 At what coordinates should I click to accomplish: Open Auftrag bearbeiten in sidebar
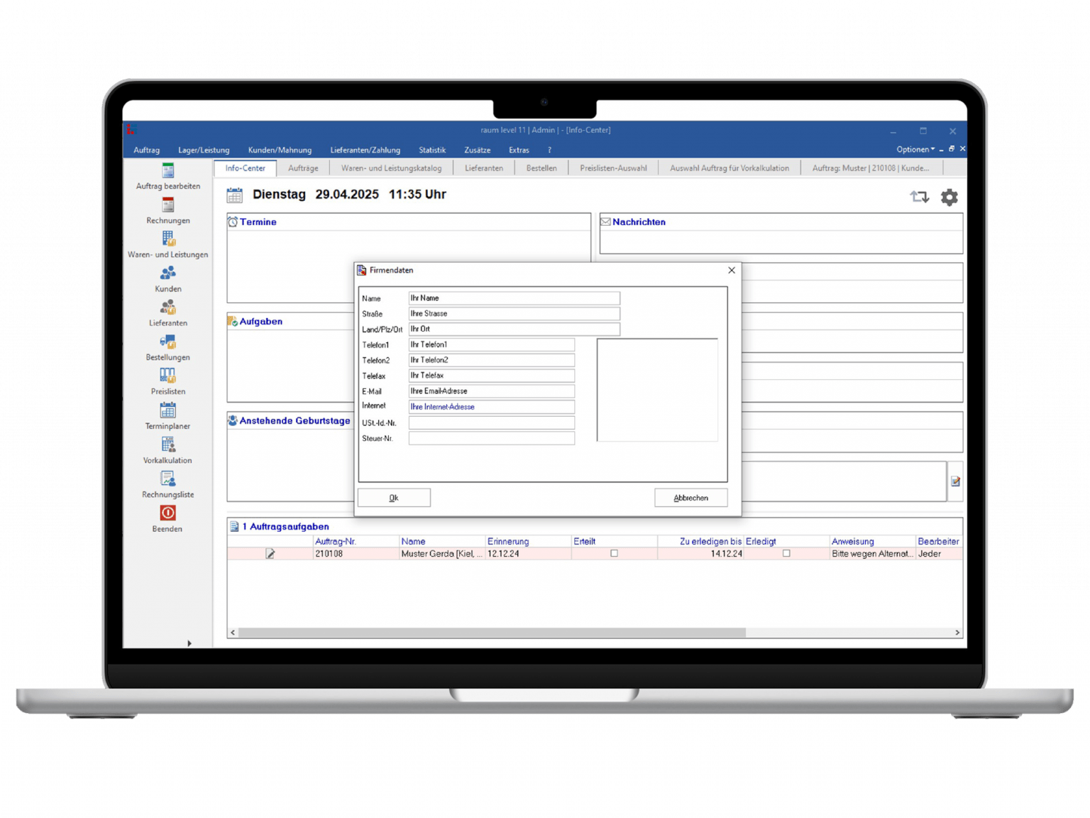[167, 171]
